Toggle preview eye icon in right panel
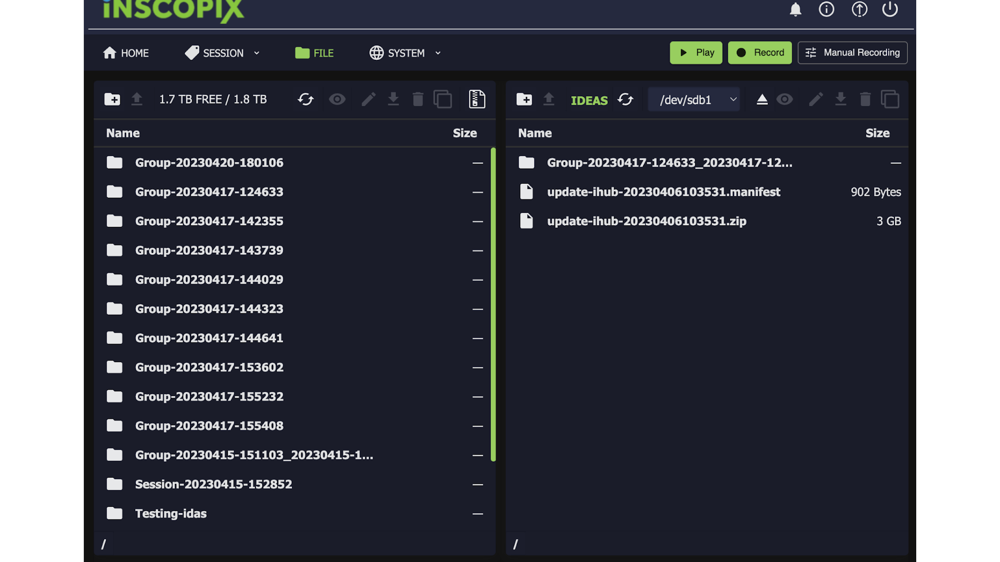 point(785,99)
